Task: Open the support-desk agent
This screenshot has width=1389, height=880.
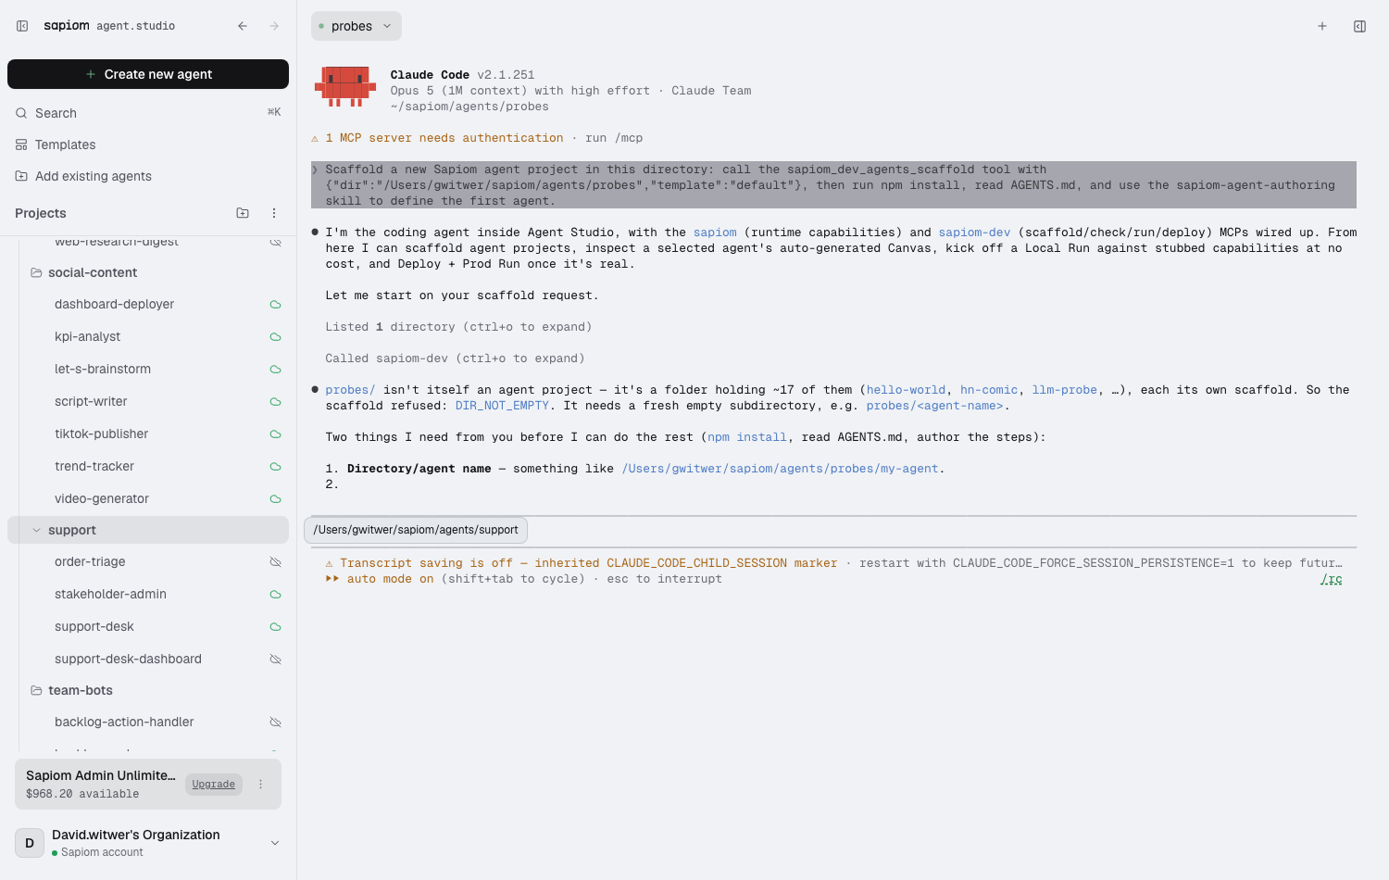Action: click(x=94, y=626)
